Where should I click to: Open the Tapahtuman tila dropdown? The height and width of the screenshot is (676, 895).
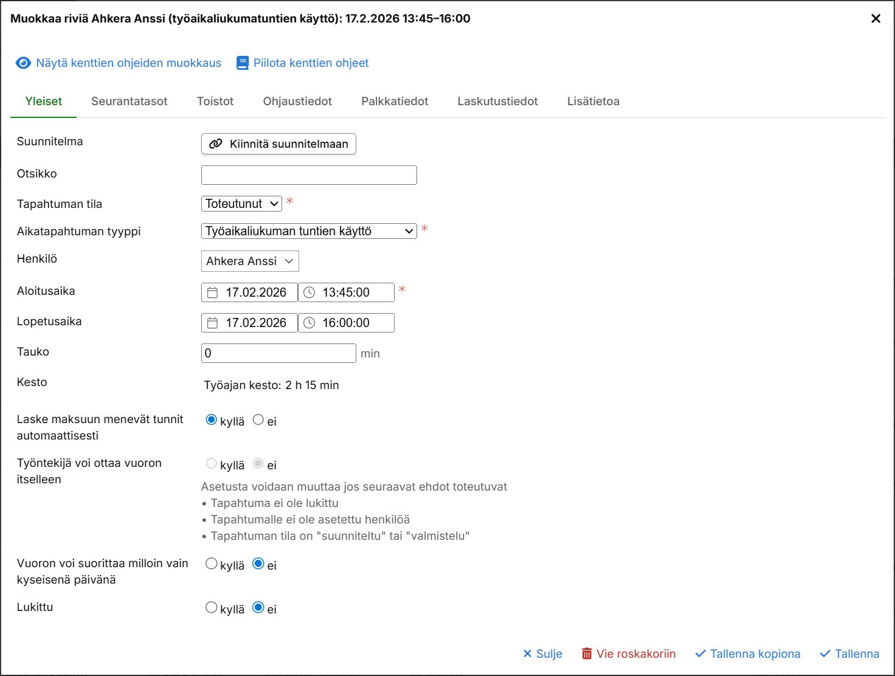coord(241,204)
